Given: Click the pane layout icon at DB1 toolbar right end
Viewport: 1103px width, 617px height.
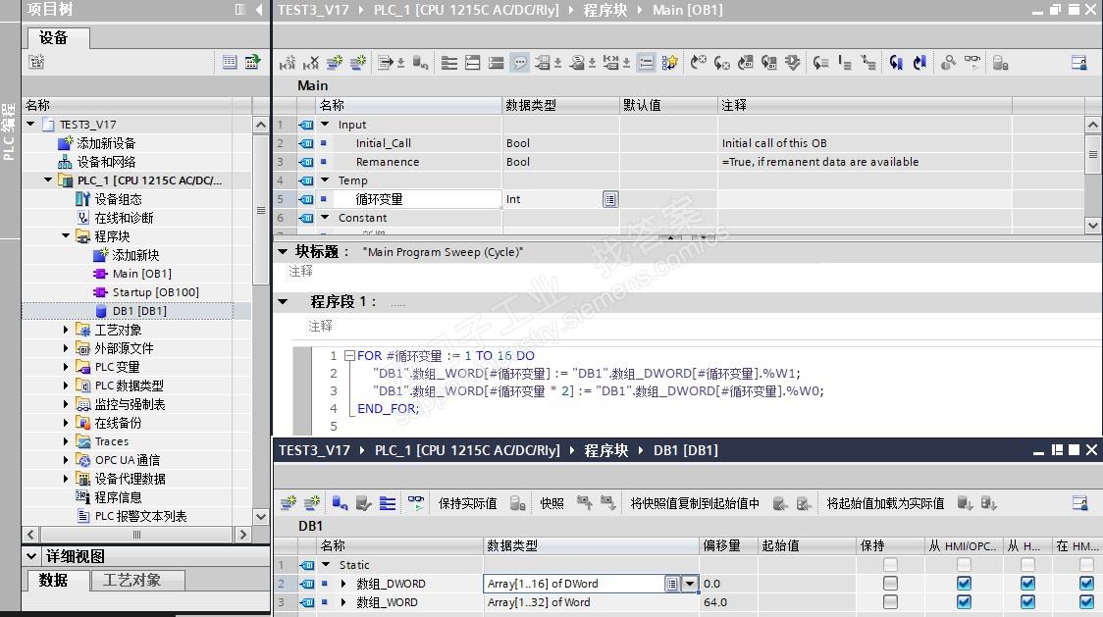Looking at the screenshot, I should click(x=1079, y=503).
